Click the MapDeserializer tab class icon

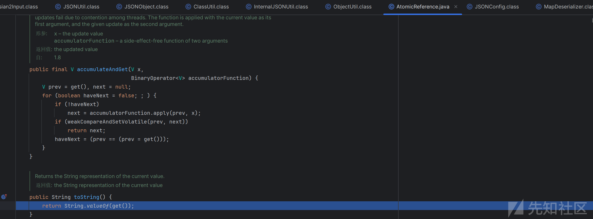tap(539, 7)
